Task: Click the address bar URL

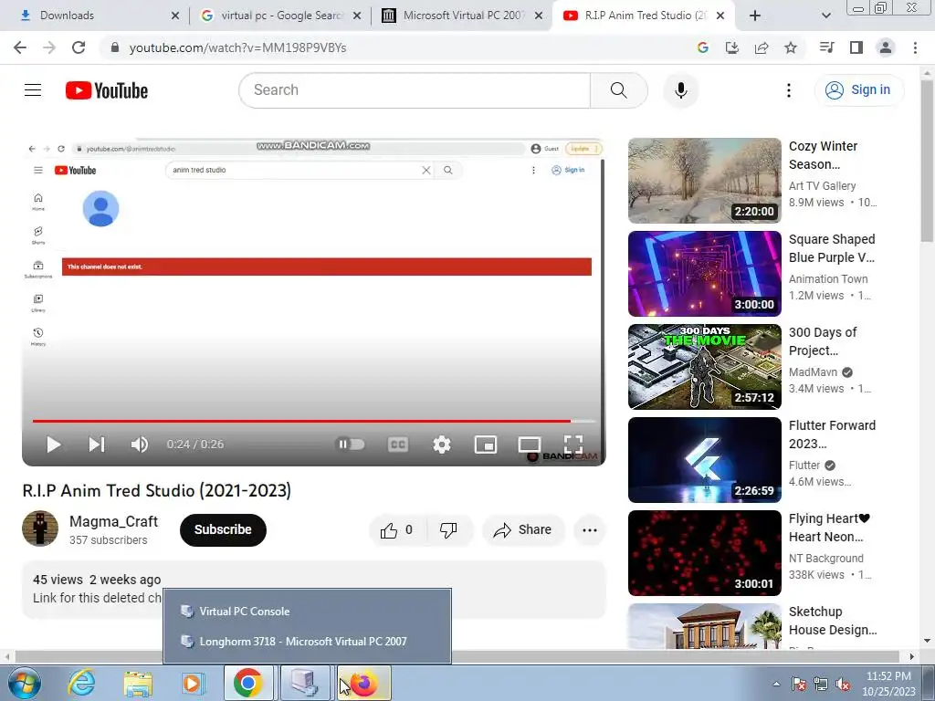Action: (237, 47)
